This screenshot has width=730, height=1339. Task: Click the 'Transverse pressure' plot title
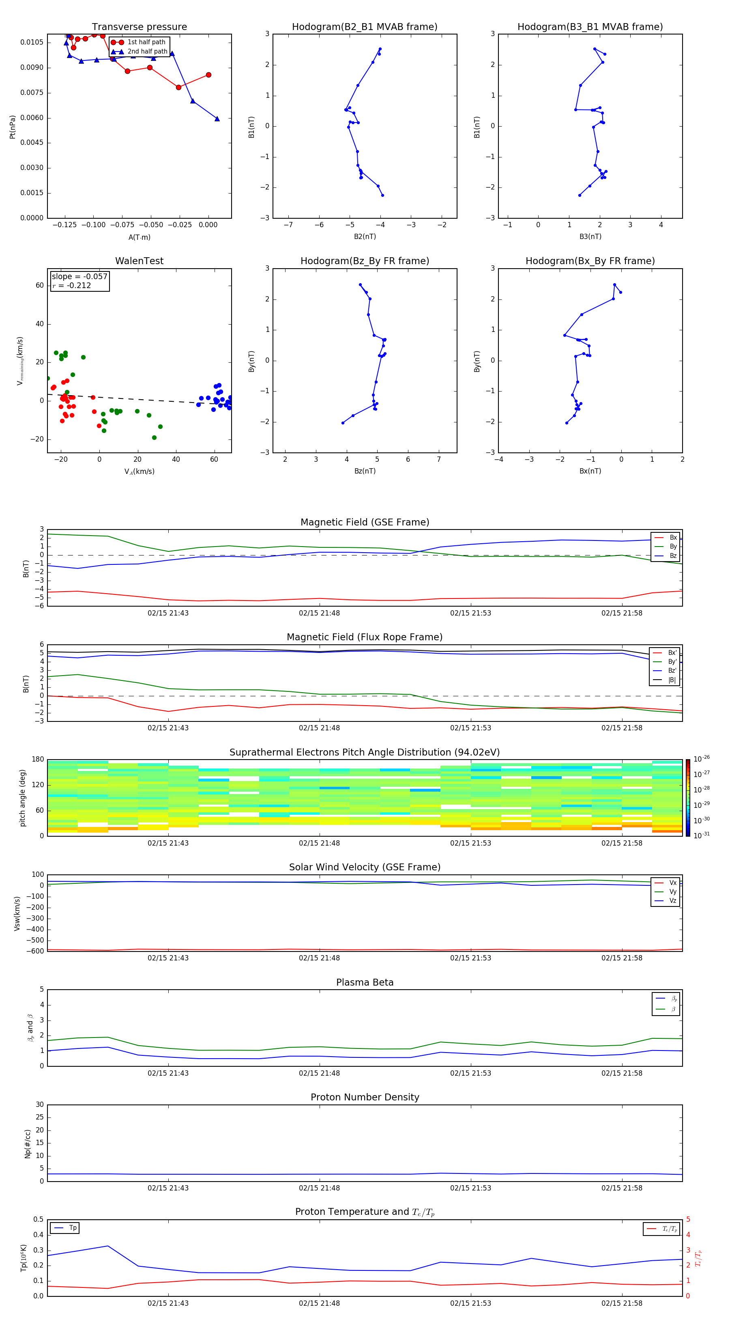(x=139, y=27)
